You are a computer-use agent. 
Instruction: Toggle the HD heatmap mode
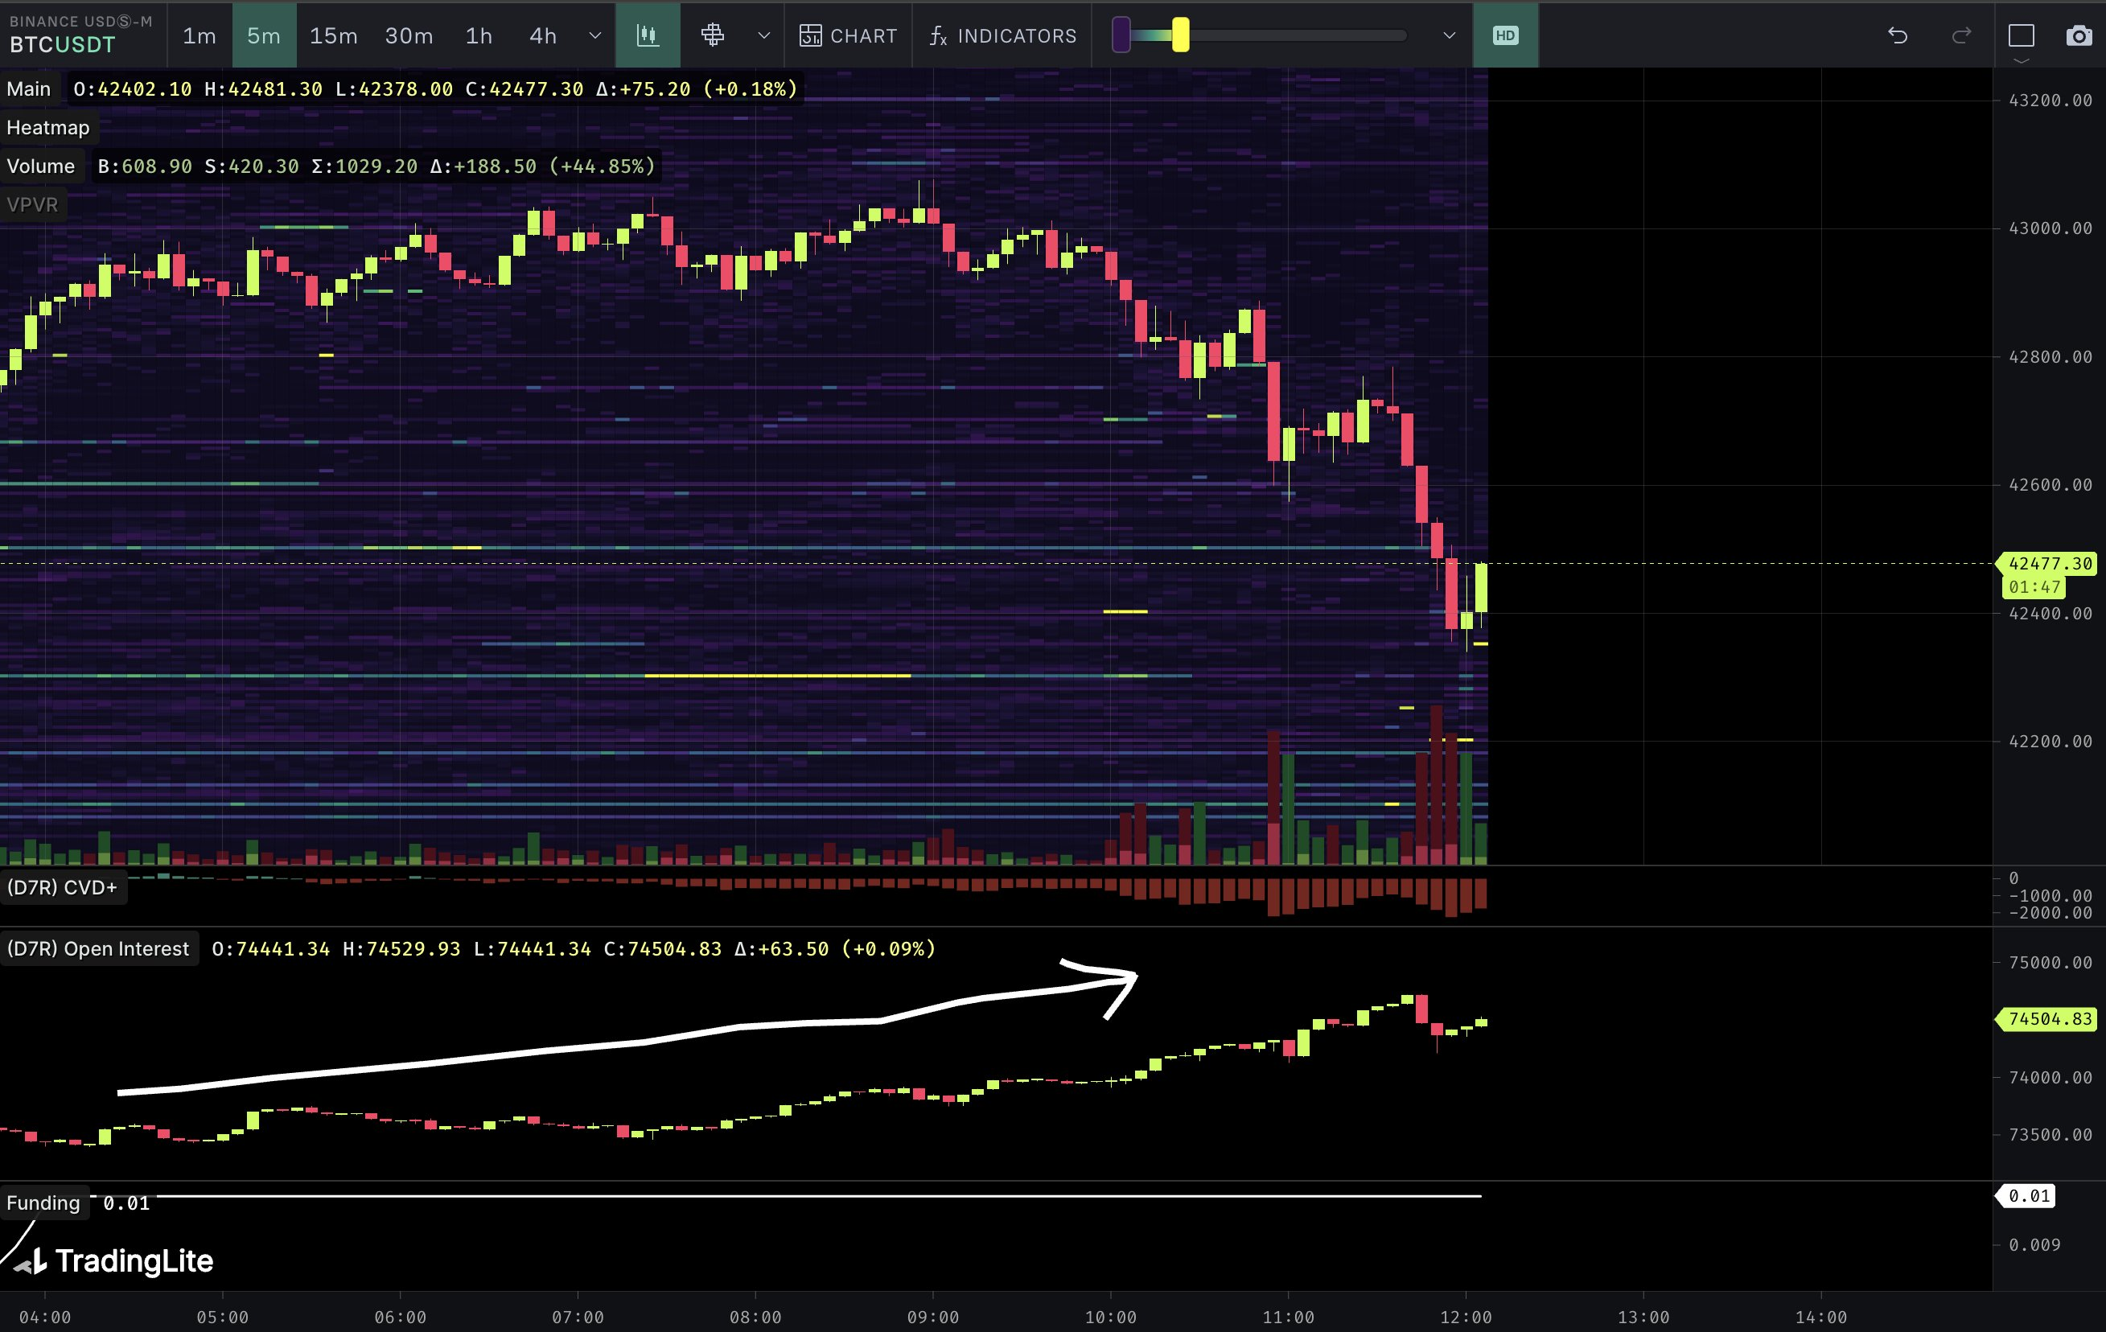1505,36
